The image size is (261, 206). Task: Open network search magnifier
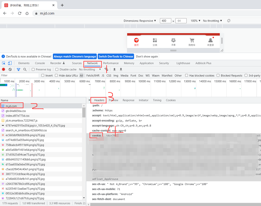(x=25, y=69)
